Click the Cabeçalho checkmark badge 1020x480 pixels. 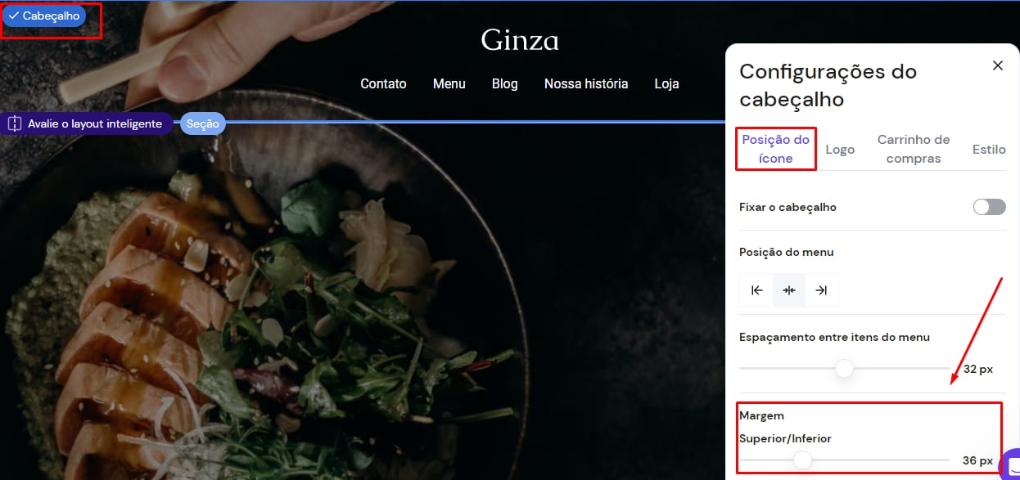click(44, 16)
